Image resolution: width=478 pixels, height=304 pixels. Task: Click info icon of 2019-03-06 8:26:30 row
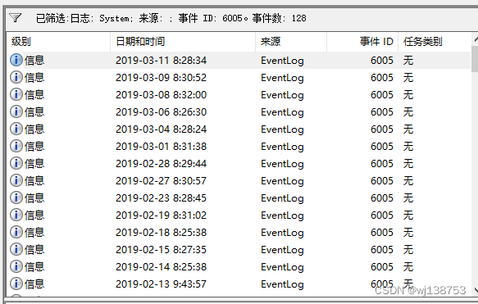[16, 111]
